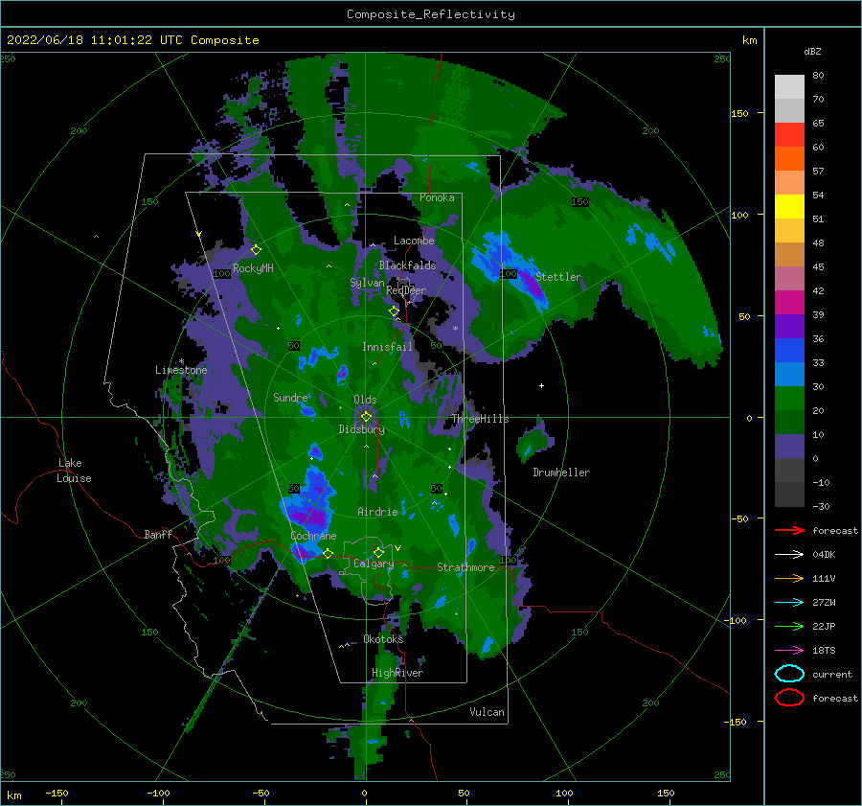This screenshot has height=806, width=862.
Task: Click the yellow diamond marker below RedDeer
Action: pos(394,311)
